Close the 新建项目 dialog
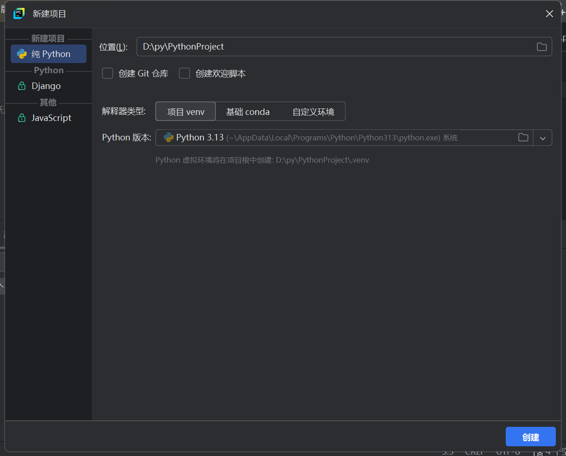The width and height of the screenshot is (566, 456). pyautogui.click(x=549, y=14)
